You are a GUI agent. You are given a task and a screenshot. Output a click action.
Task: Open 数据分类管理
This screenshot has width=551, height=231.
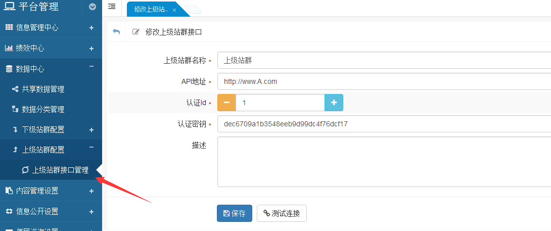pos(43,109)
